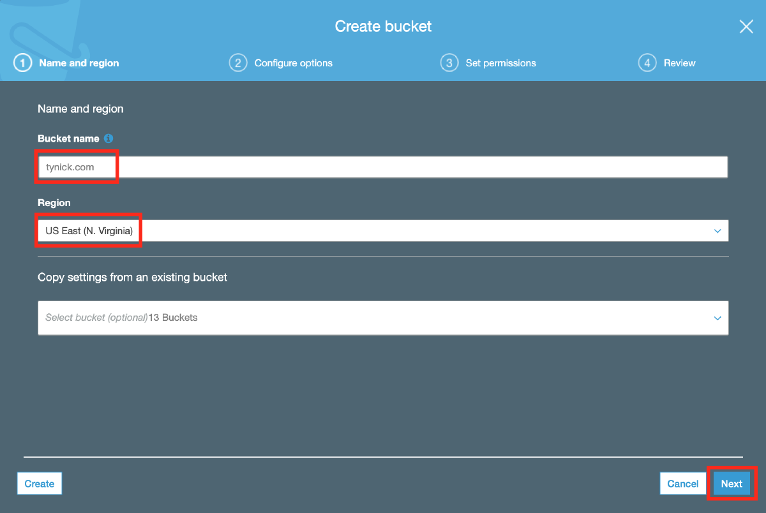This screenshot has height=513, width=766.
Task: Click the step 1 circle icon
Action: (x=22, y=63)
